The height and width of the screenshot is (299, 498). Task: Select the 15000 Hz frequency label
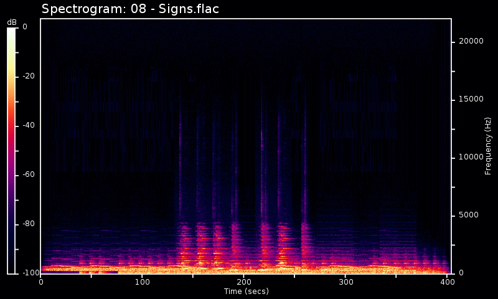[471, 99]
